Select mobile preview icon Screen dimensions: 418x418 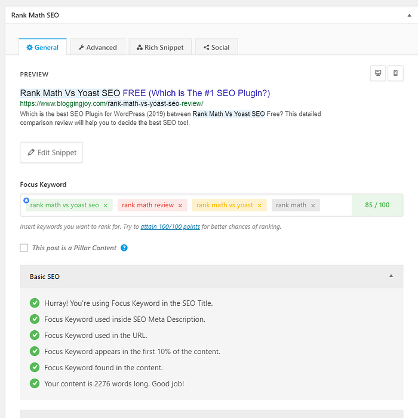point(395,73)
